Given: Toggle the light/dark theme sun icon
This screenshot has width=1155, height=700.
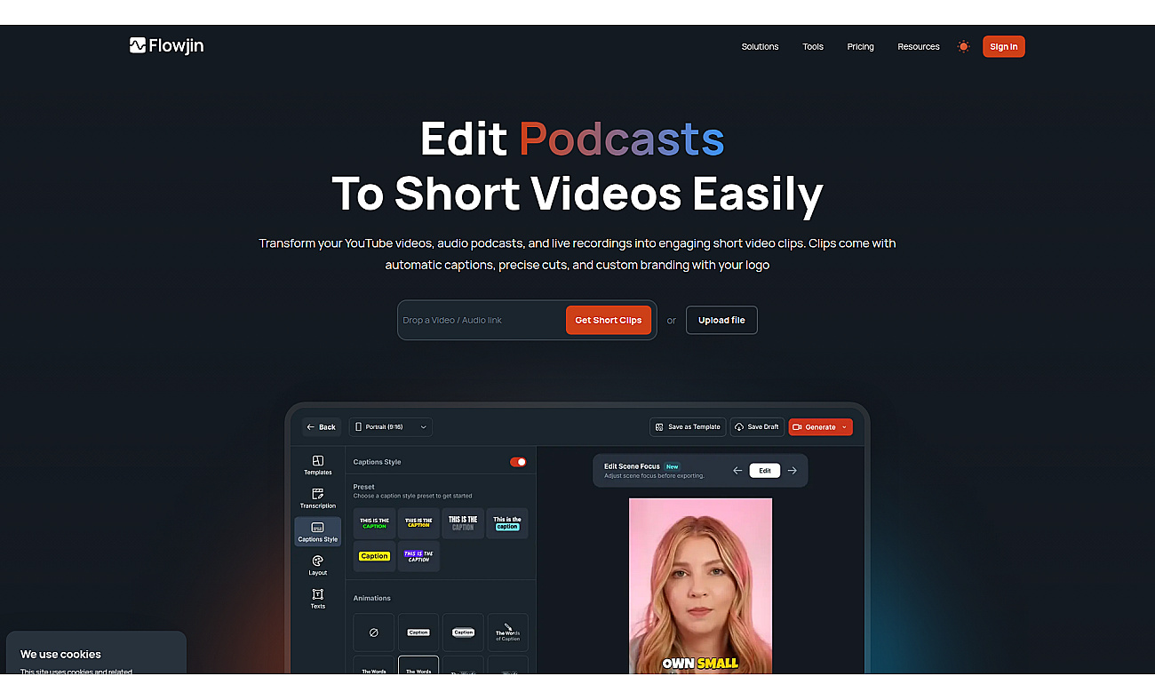Looking at the screenshot, I should pyautogui.click(x=963, y=46).
